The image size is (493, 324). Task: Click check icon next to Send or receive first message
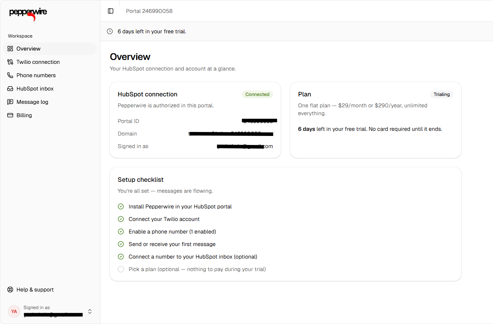tap(121, 244)
